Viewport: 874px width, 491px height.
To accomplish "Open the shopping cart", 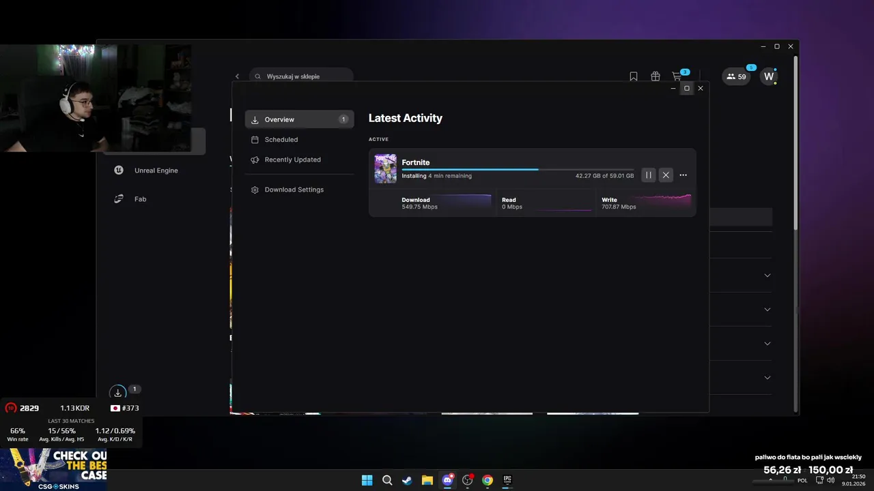I will (677, 76).
